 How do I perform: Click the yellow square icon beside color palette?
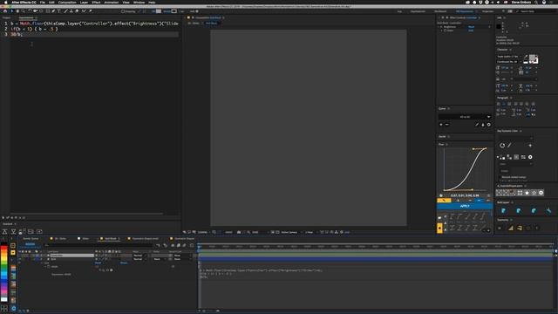coord(13,252)
